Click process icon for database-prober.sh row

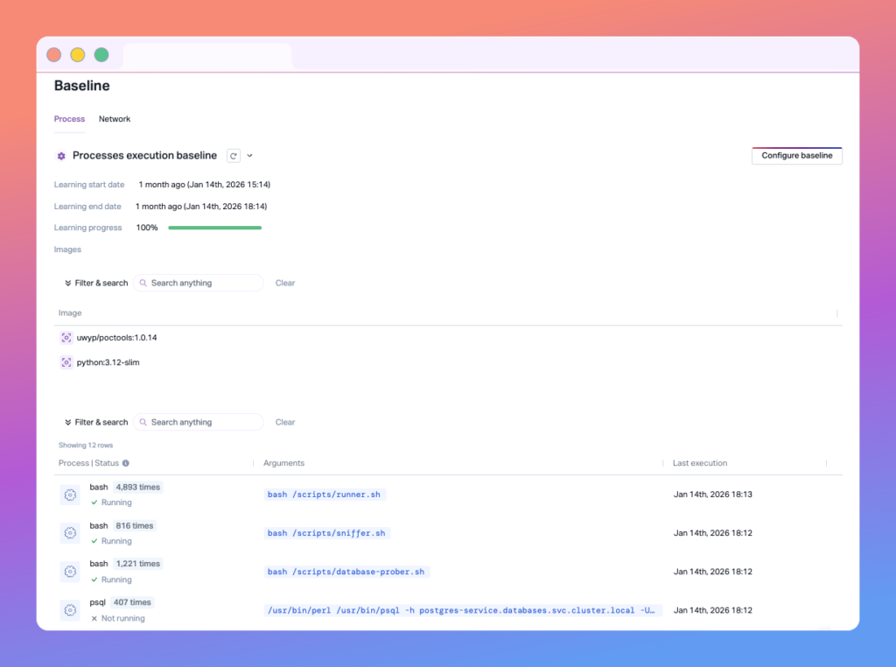70,572
